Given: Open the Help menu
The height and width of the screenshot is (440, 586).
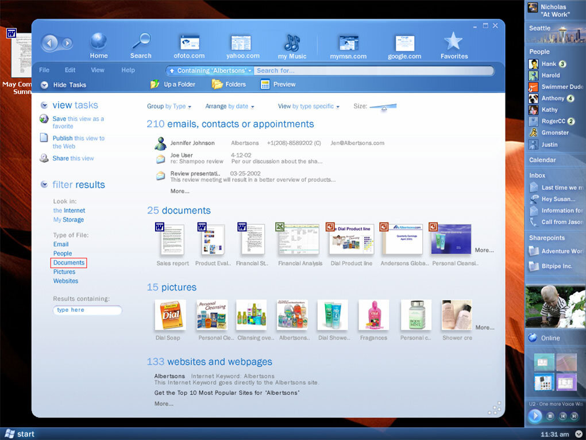Looking at the screenshot, I should 128,70.
